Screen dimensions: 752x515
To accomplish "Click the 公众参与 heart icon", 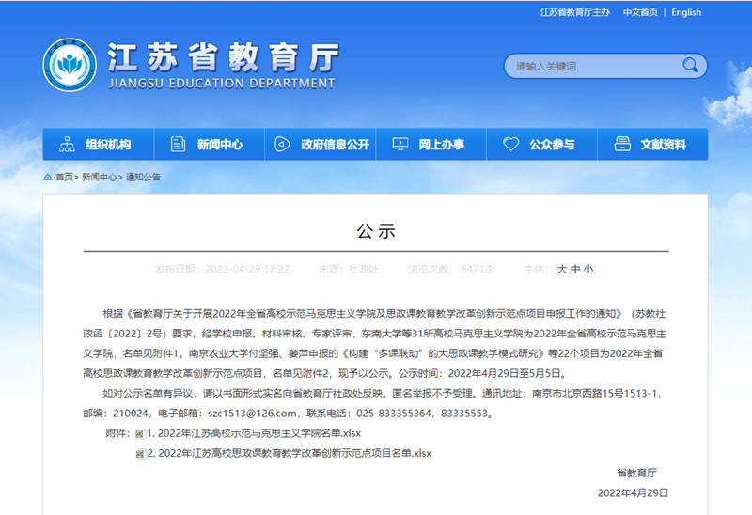I will (510, 144).
